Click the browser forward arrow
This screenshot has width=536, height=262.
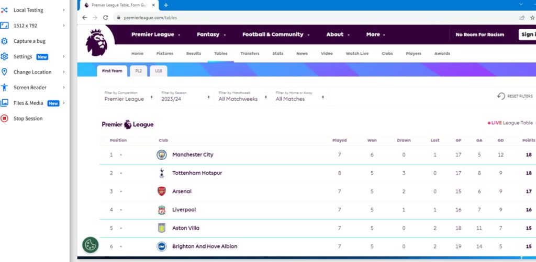[x=95, y=18]
